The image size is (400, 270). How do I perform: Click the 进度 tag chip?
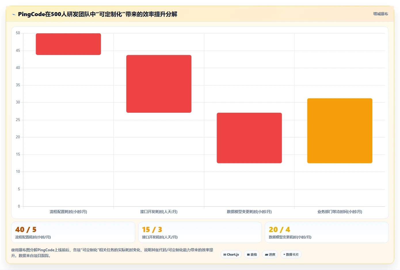click(270, 254)
